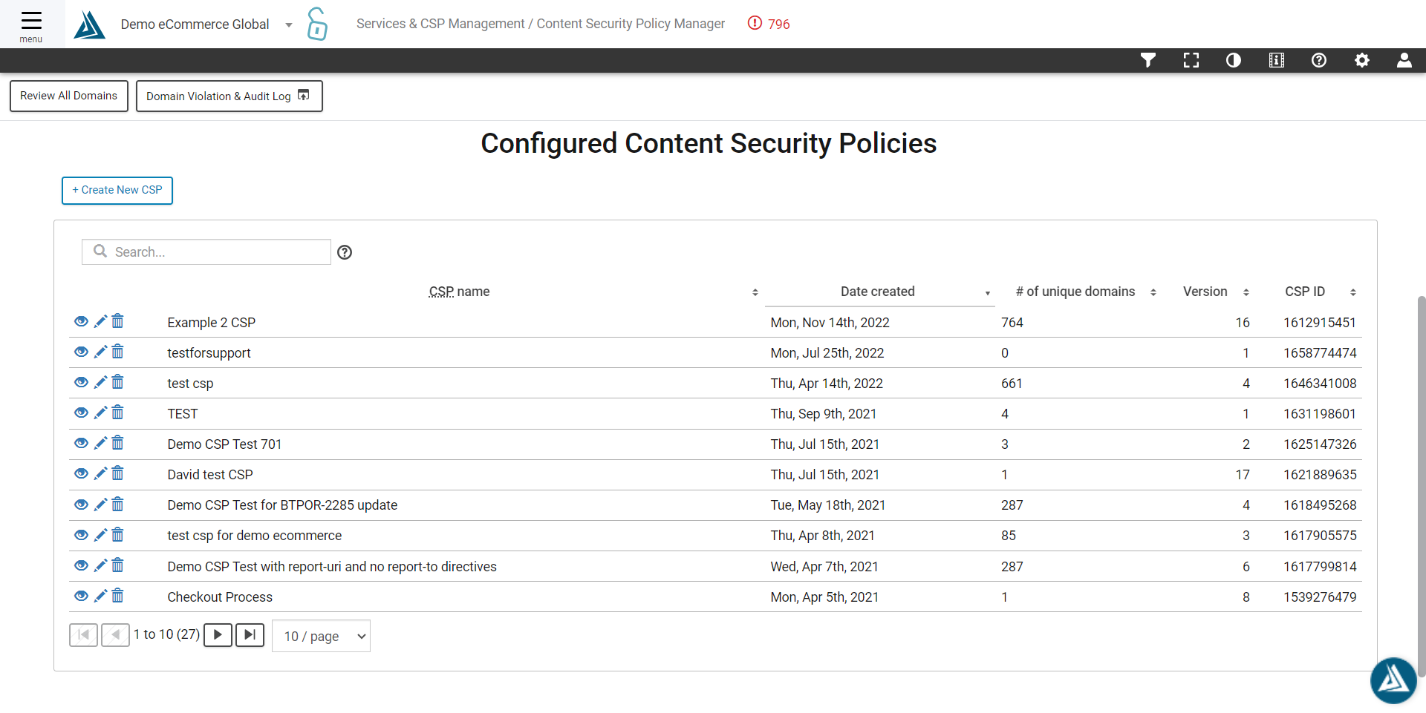The height and width of the screenshot is (713, 1426).
Task: Open the 10 / page dropdown
Action: (x=321, y=636)
